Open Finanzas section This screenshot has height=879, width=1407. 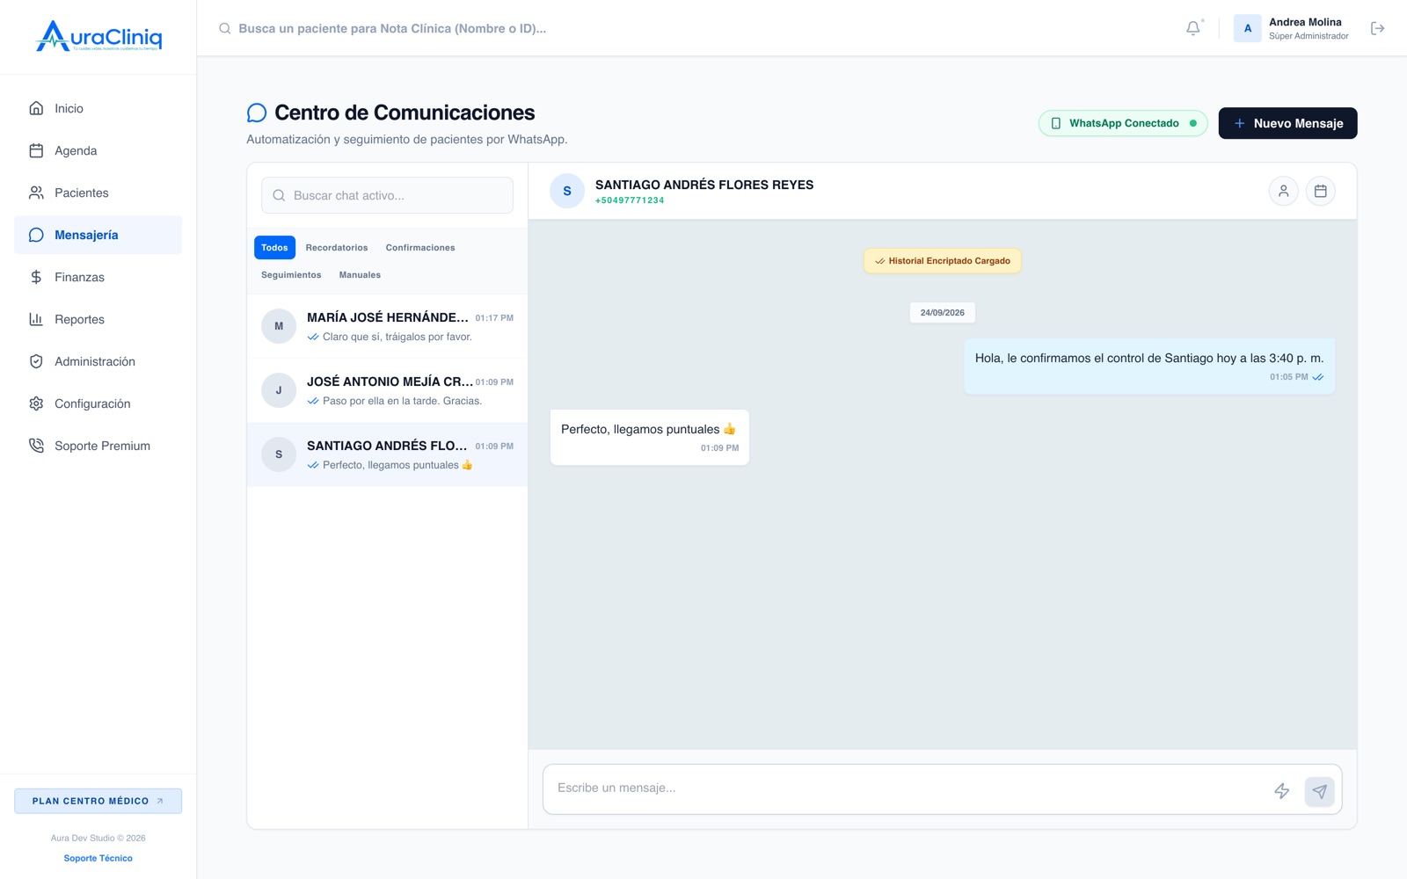[98, 277]
